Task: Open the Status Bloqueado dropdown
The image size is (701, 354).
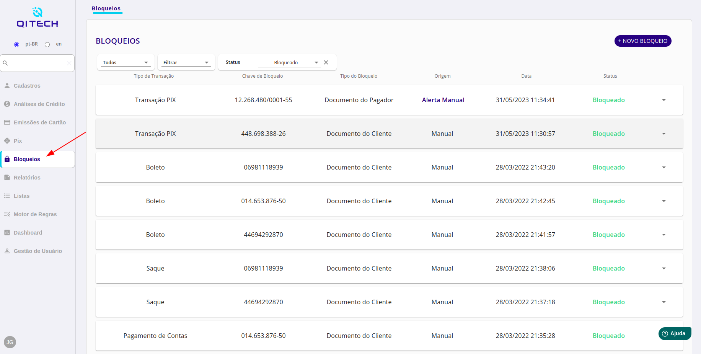Action: pos(289,62)
